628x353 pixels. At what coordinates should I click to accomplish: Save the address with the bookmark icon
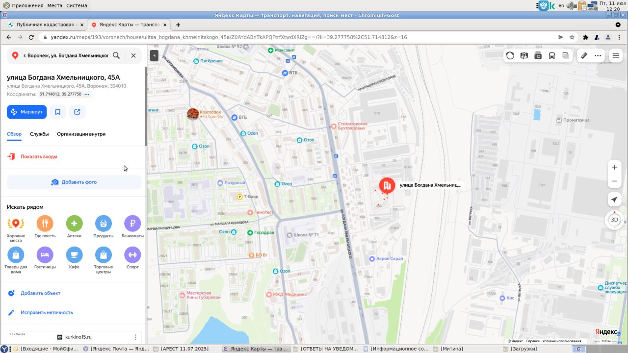[x=58, y=112]
